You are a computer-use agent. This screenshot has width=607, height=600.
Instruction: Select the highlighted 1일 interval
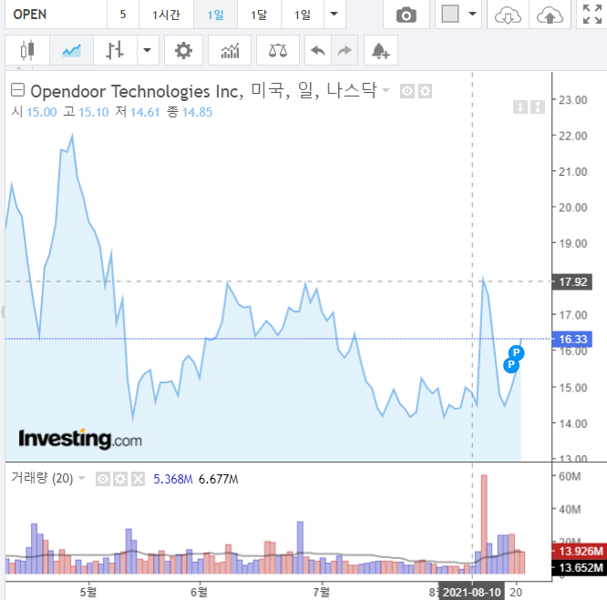tap(215, 15)
